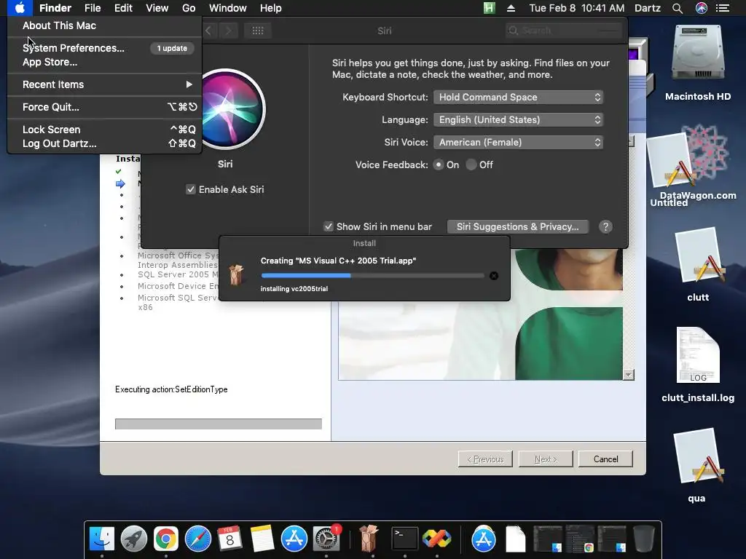746x559 pixels.
Task: Click Next in the installer window
Action: (546, 459)
